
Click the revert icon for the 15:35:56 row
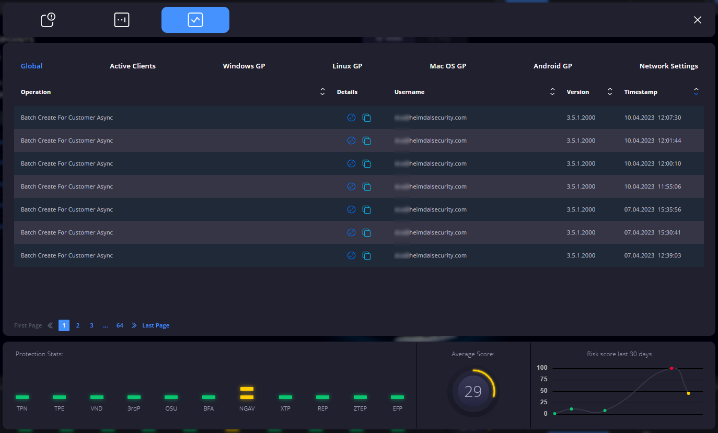click(x=351, y=209)
